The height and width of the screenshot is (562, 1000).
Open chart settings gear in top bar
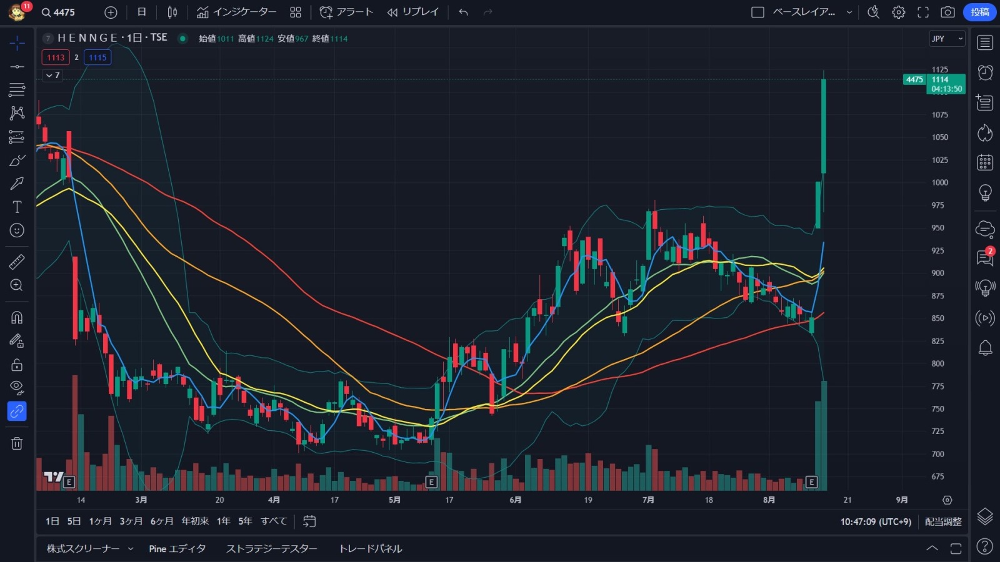899,12
